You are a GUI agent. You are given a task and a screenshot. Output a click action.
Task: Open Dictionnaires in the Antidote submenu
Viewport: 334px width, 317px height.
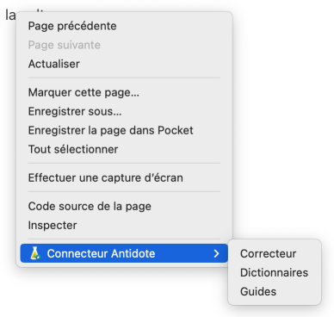tap(274, 272)
